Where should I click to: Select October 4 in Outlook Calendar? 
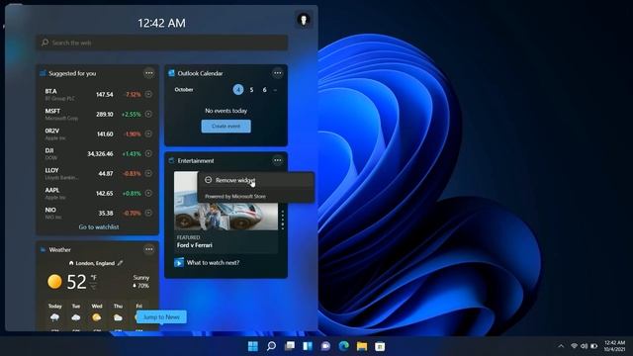point(238,90)
